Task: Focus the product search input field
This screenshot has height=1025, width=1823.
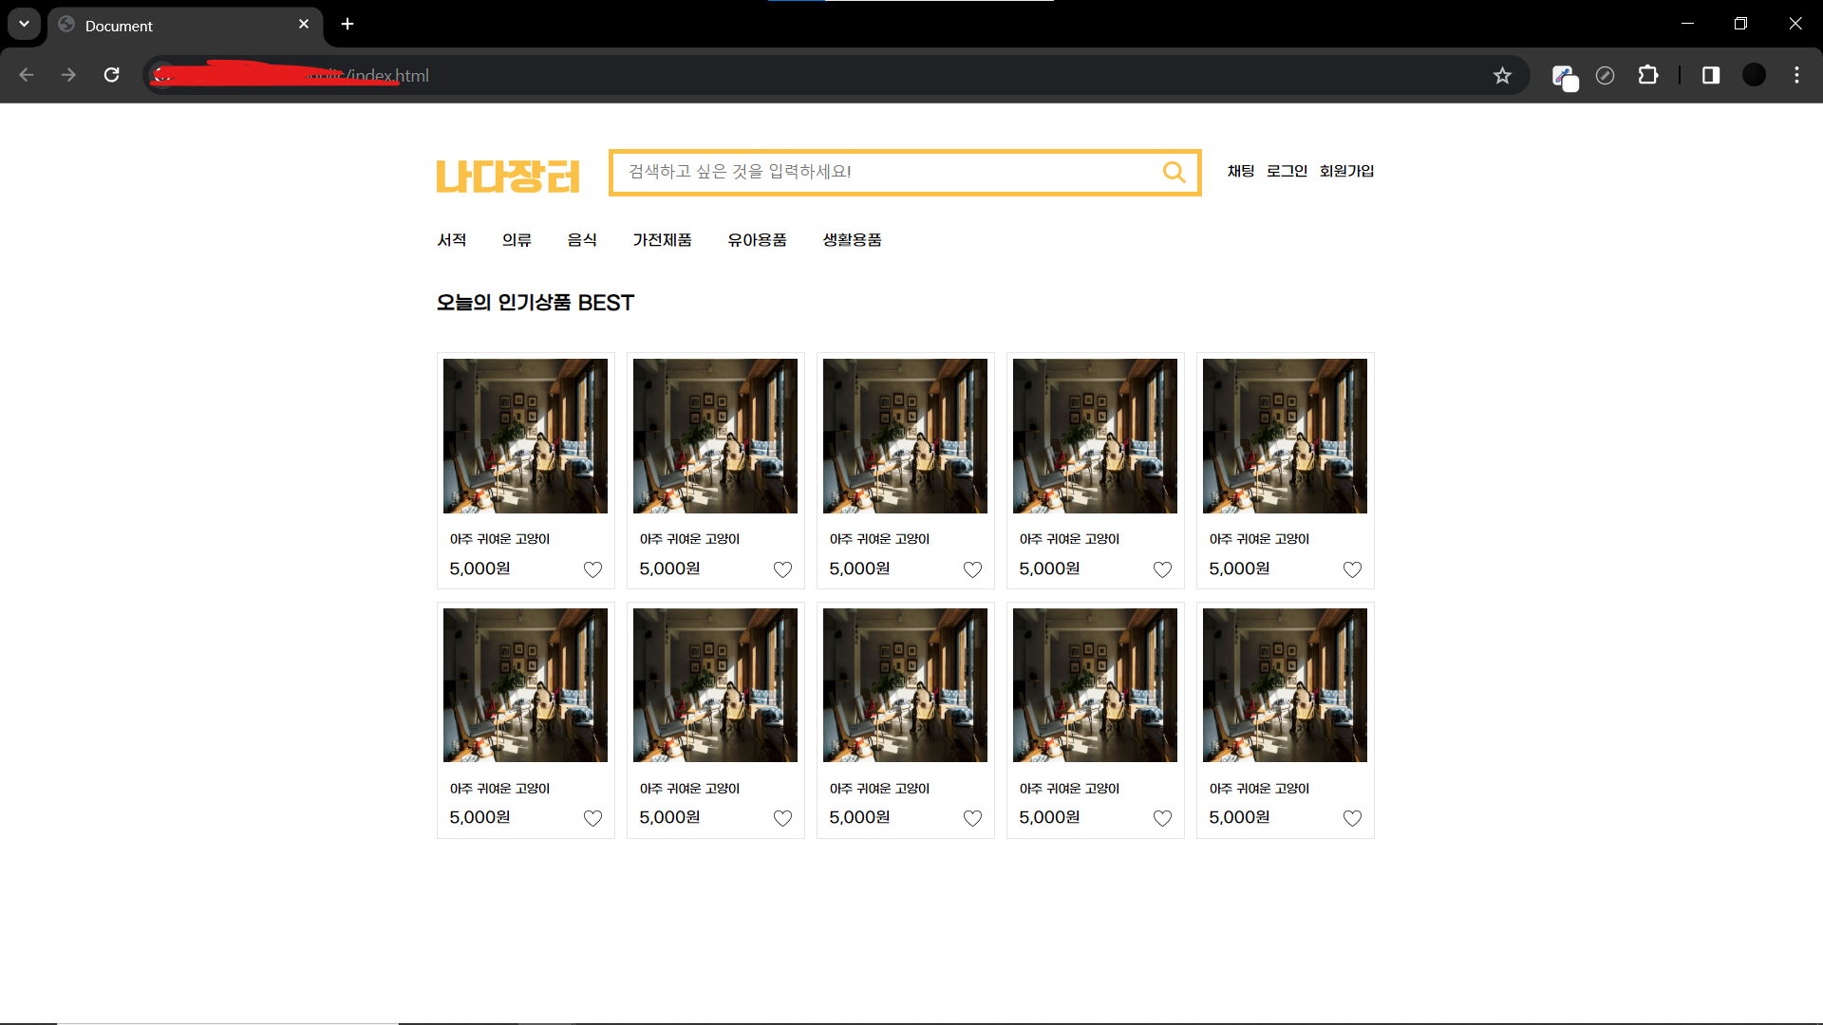Action: (883, 172)
